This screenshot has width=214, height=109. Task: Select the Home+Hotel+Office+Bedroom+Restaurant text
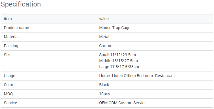click(137, 76)
